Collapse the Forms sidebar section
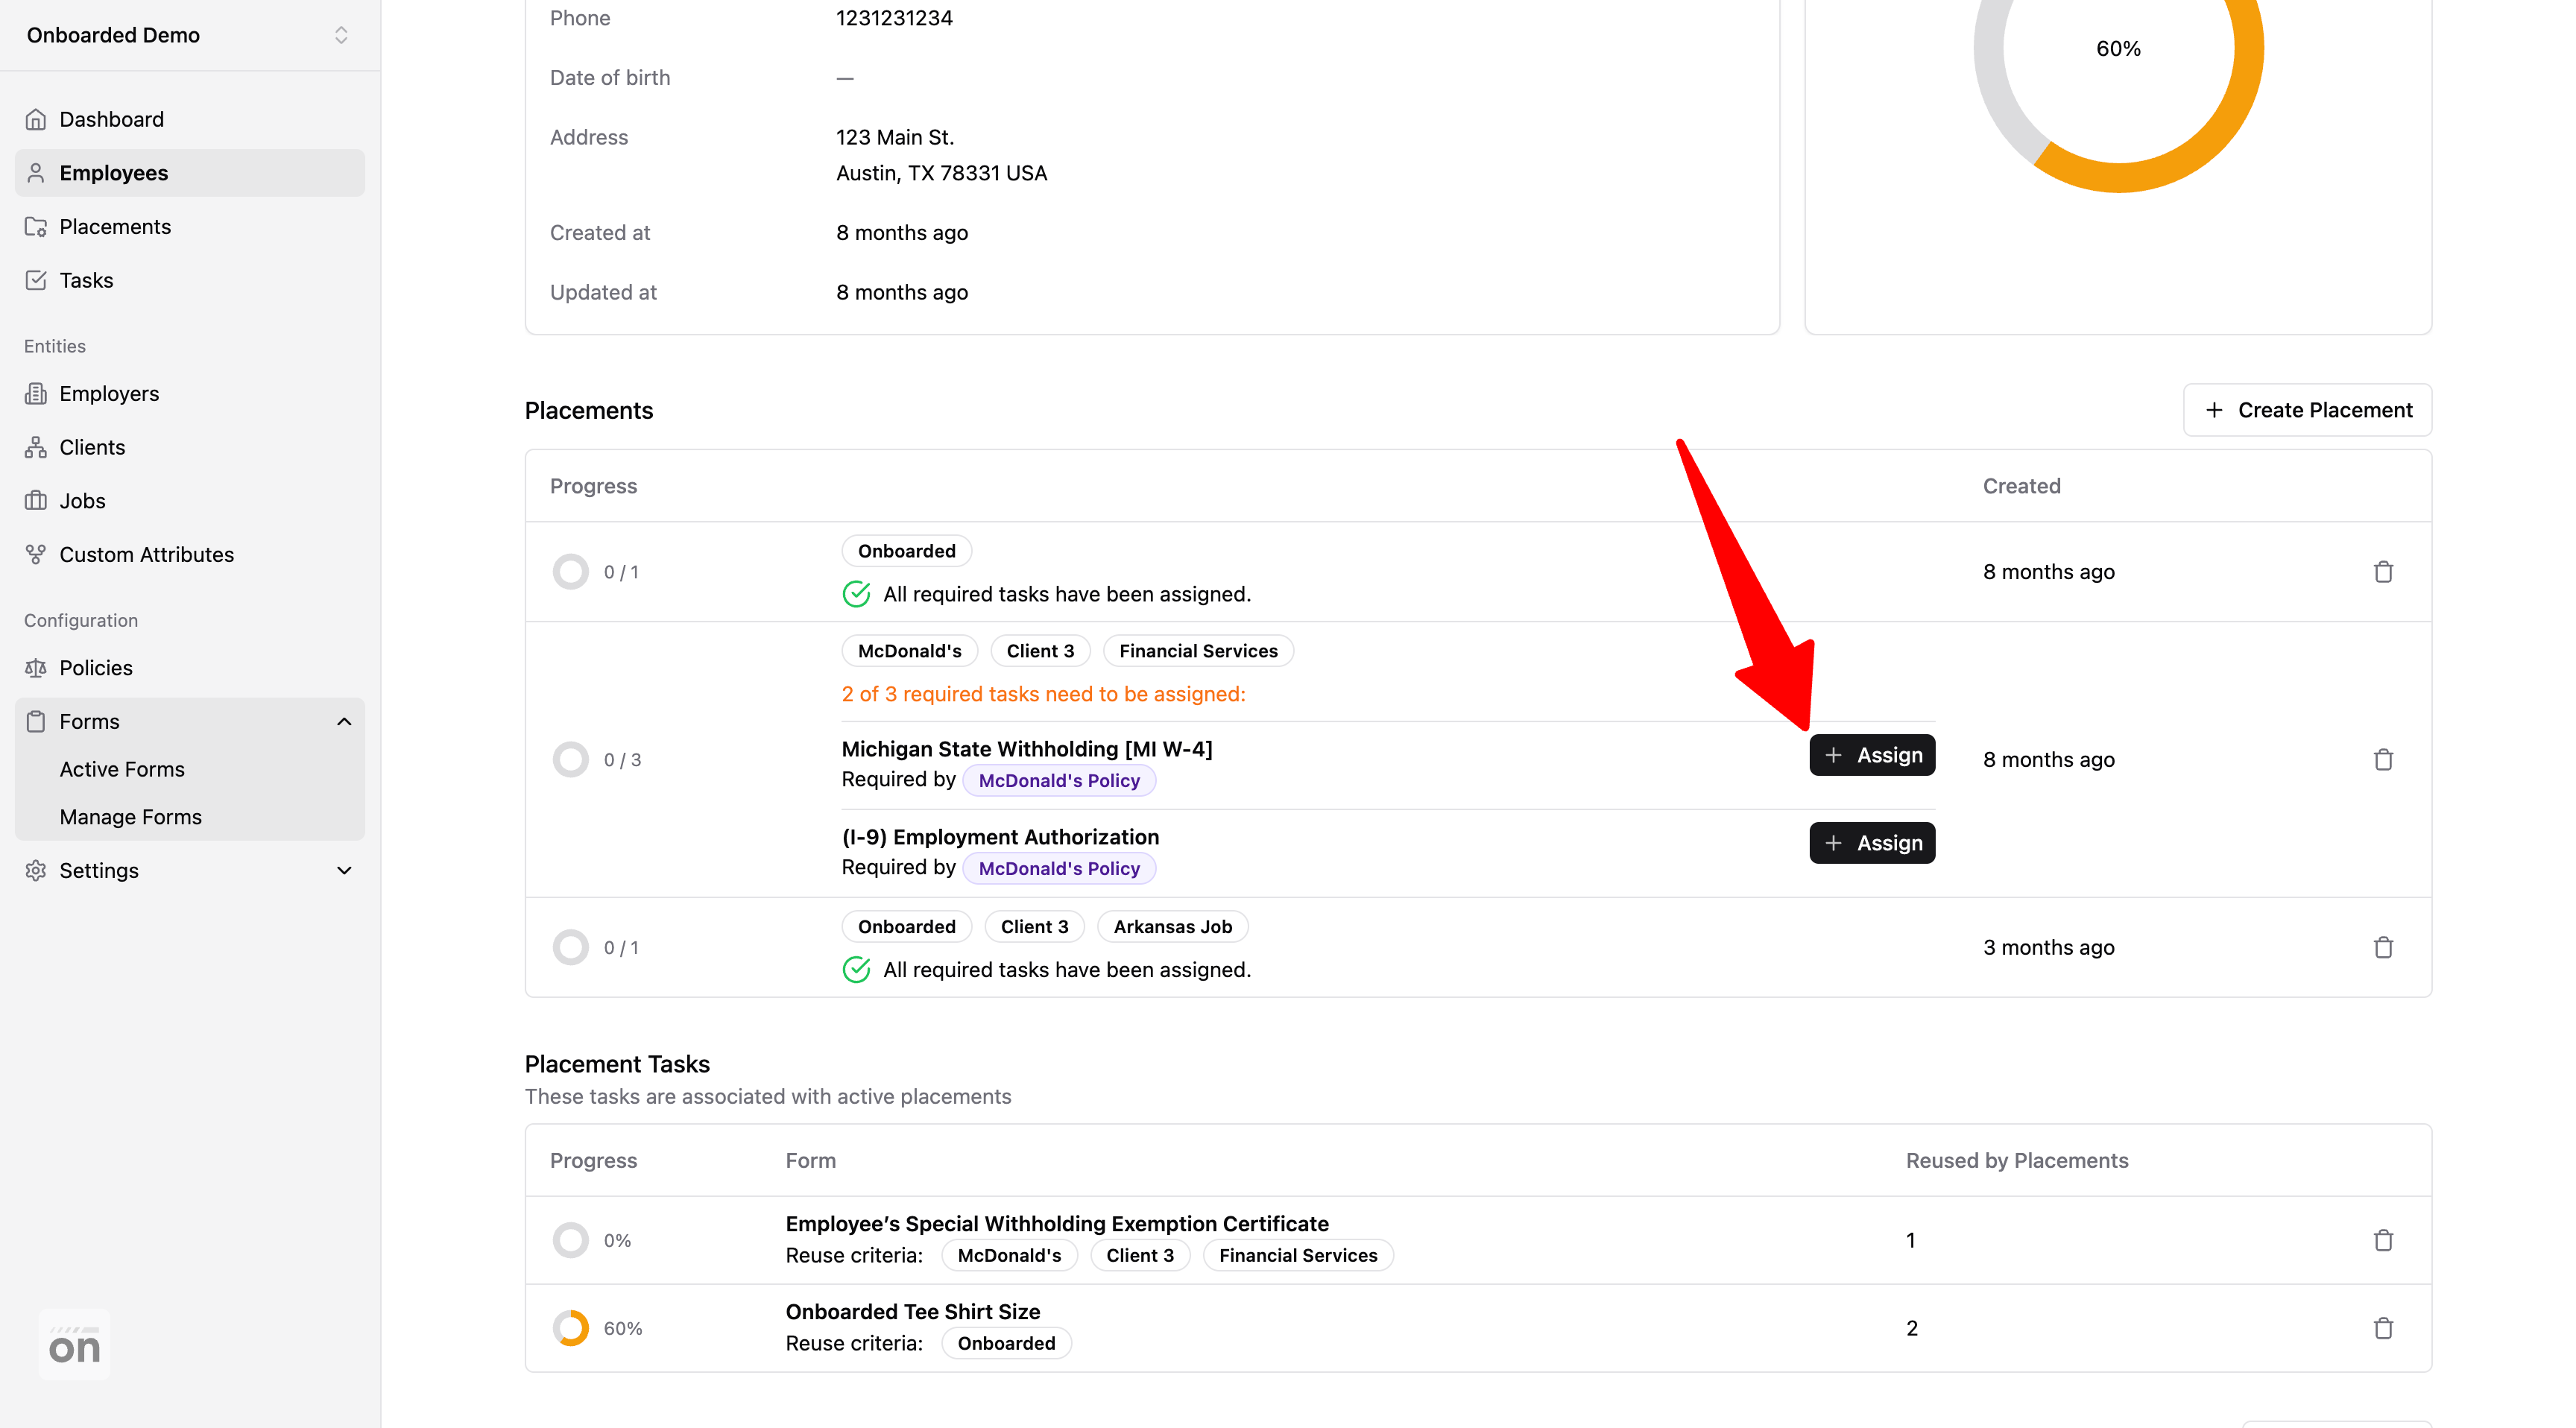The image size is (2576, 1428). click(x=344, y=721)
